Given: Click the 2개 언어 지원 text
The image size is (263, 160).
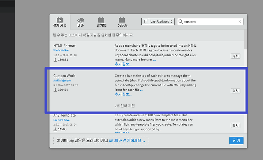Looking at the screenshot, I should click(x=125, y=106).
